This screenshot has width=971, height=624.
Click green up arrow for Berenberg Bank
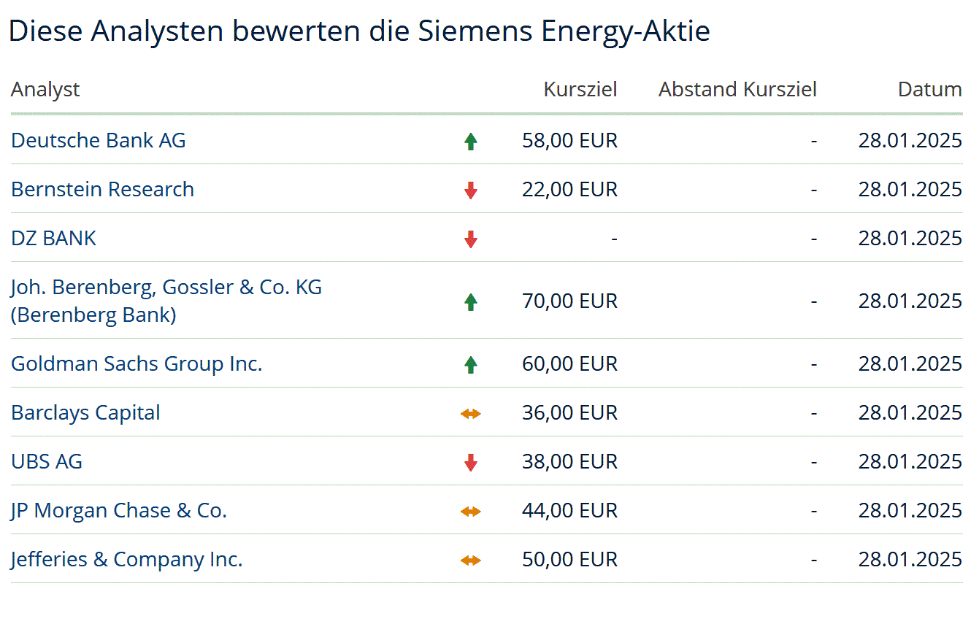click(x=471, y=301)
